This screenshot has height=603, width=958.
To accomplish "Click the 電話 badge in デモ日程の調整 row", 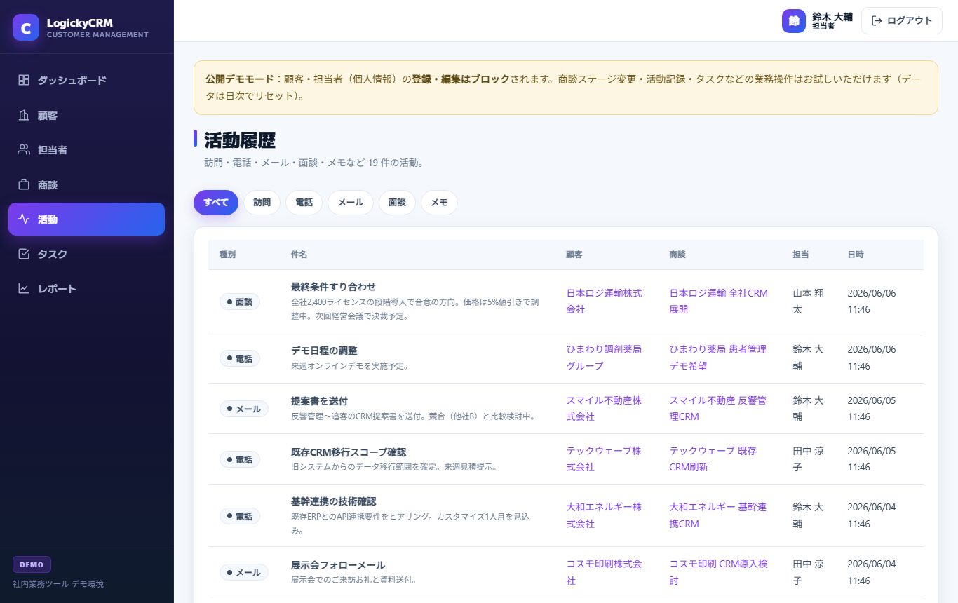I will pos(240,358).
